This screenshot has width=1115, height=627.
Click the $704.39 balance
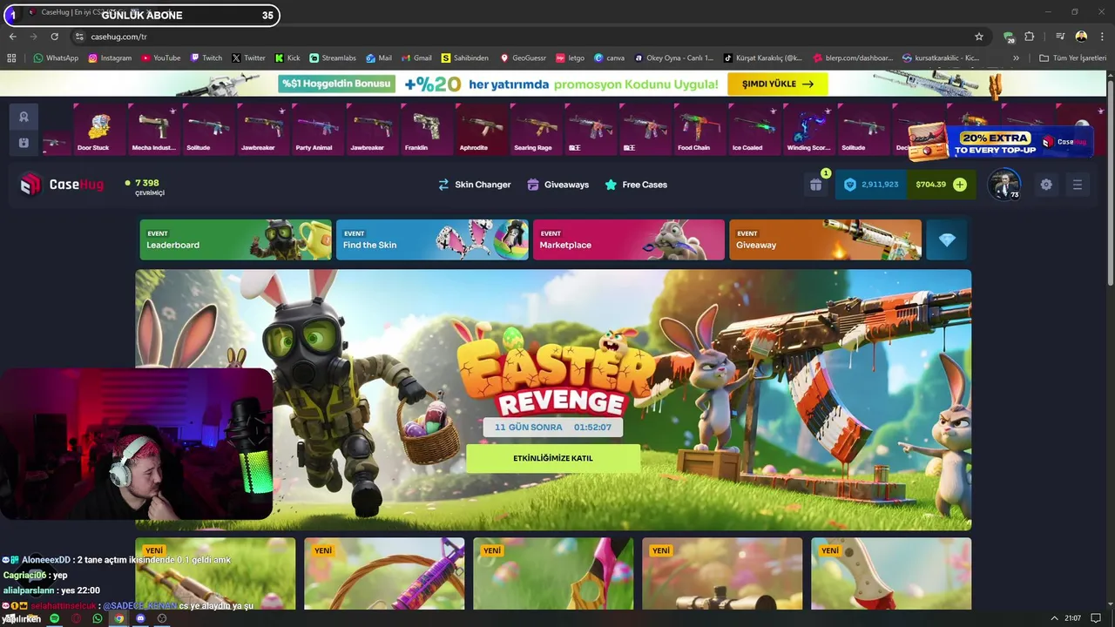click(930, 185)
